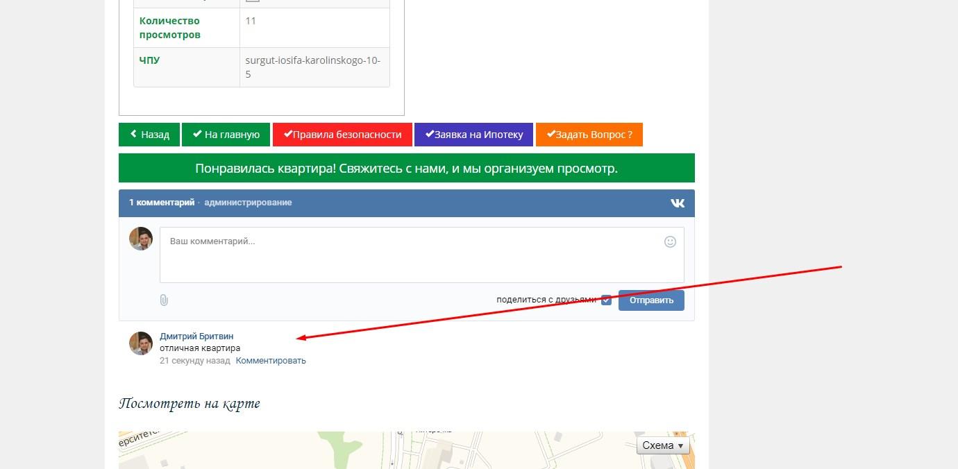Click the paperclip attach icon
The width and height of the screenshot is (958, 469).
tap(164, 300)
